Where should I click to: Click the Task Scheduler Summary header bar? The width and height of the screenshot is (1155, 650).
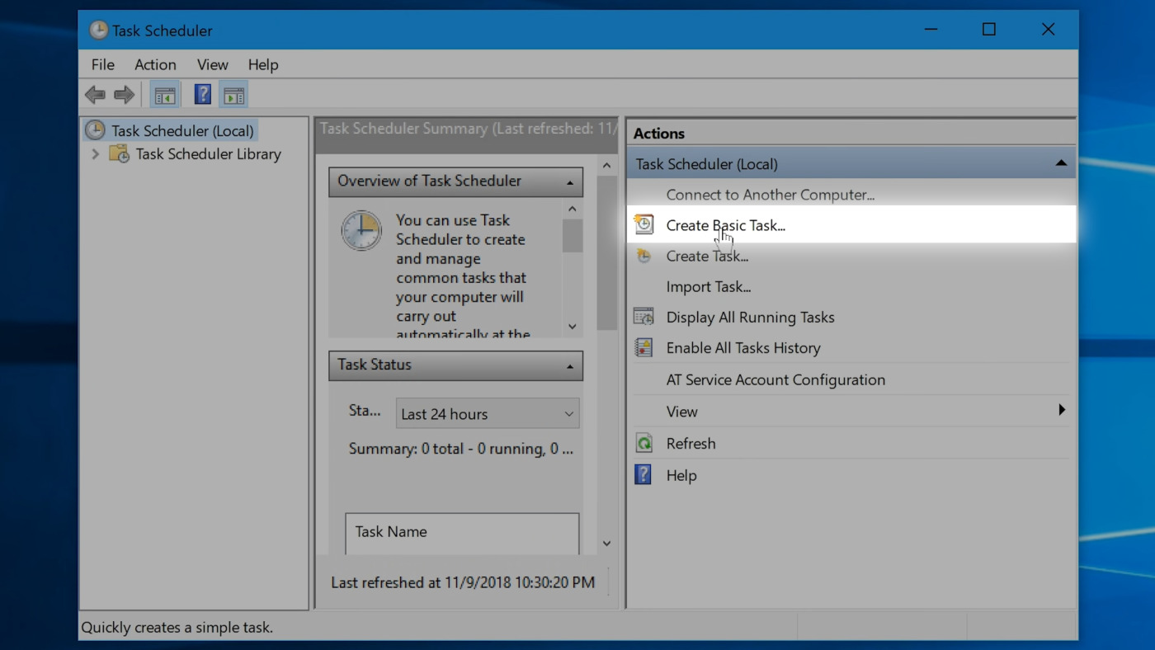click(466, 134)
